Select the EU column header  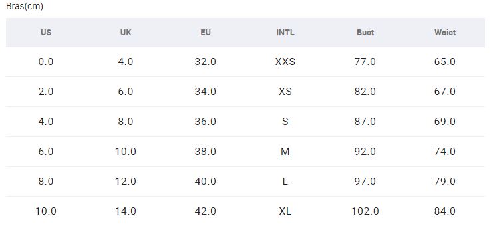coord(206,33)
